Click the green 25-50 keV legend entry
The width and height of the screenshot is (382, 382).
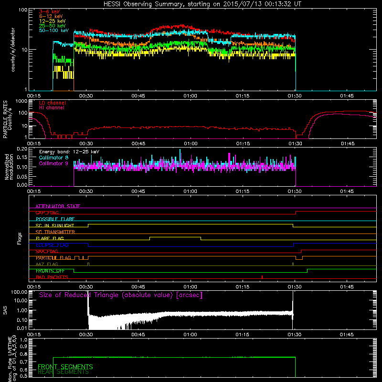[x=53, y=26]
